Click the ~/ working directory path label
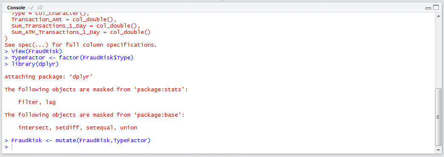Image resolution: width=444 pixels, height=157 pixels. 31,8
